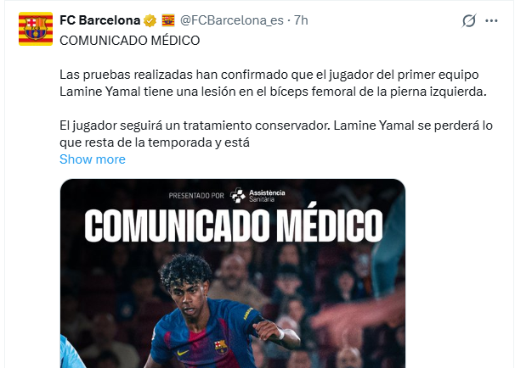Click the COMUNICADO MÉDICO post title text
515x368 pixels.
tap(130, 39)
